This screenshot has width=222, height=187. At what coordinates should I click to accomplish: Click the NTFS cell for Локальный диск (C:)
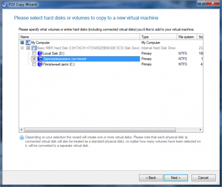pos(182,64)
